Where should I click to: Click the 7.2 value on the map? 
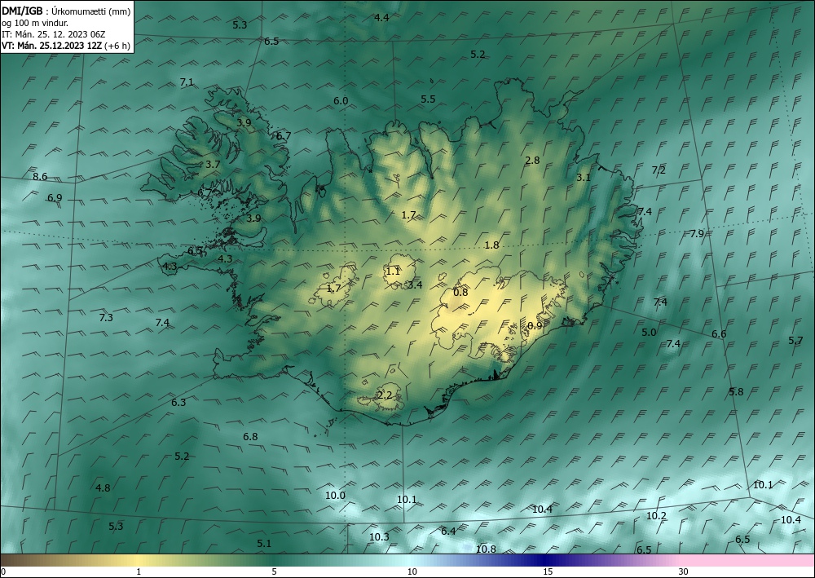(659, 170)
